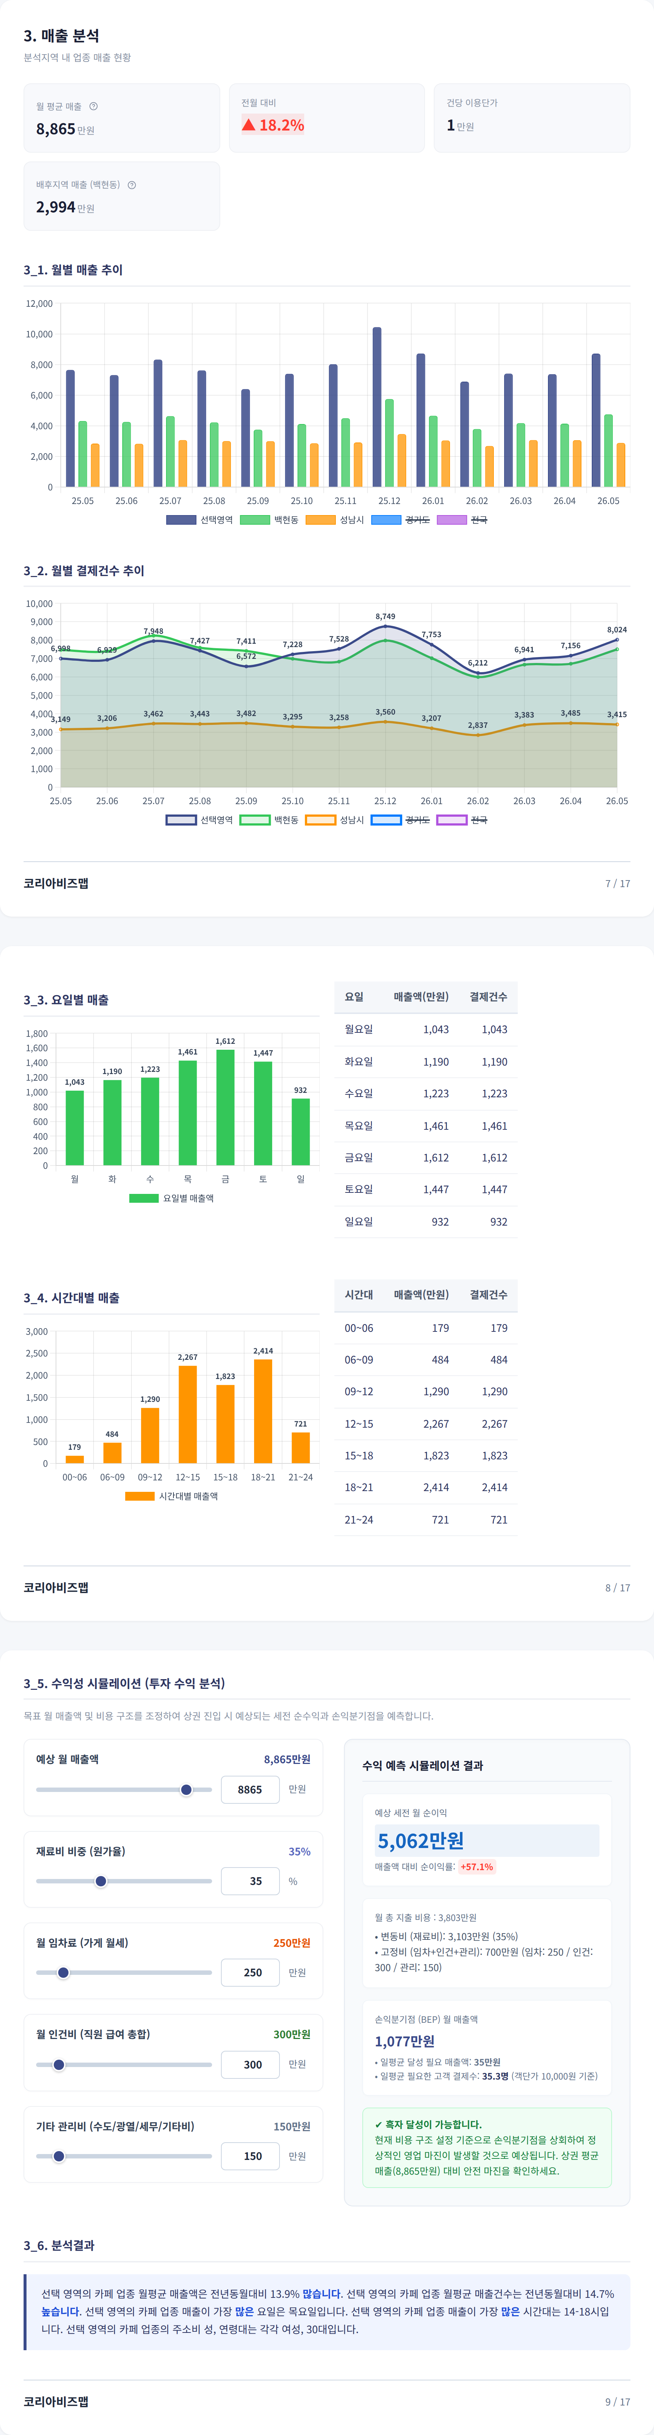This screenshot has height=2435, width=654.
Task: Click the 월 평균 매출 card value 8,865
Action: [x=56, y=129]
